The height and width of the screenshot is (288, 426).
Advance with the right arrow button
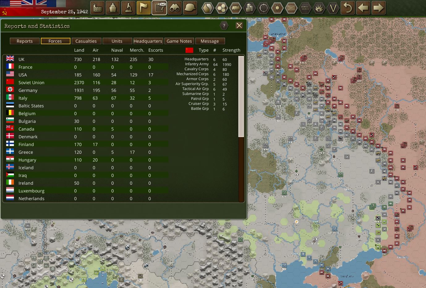click(379, 8)
